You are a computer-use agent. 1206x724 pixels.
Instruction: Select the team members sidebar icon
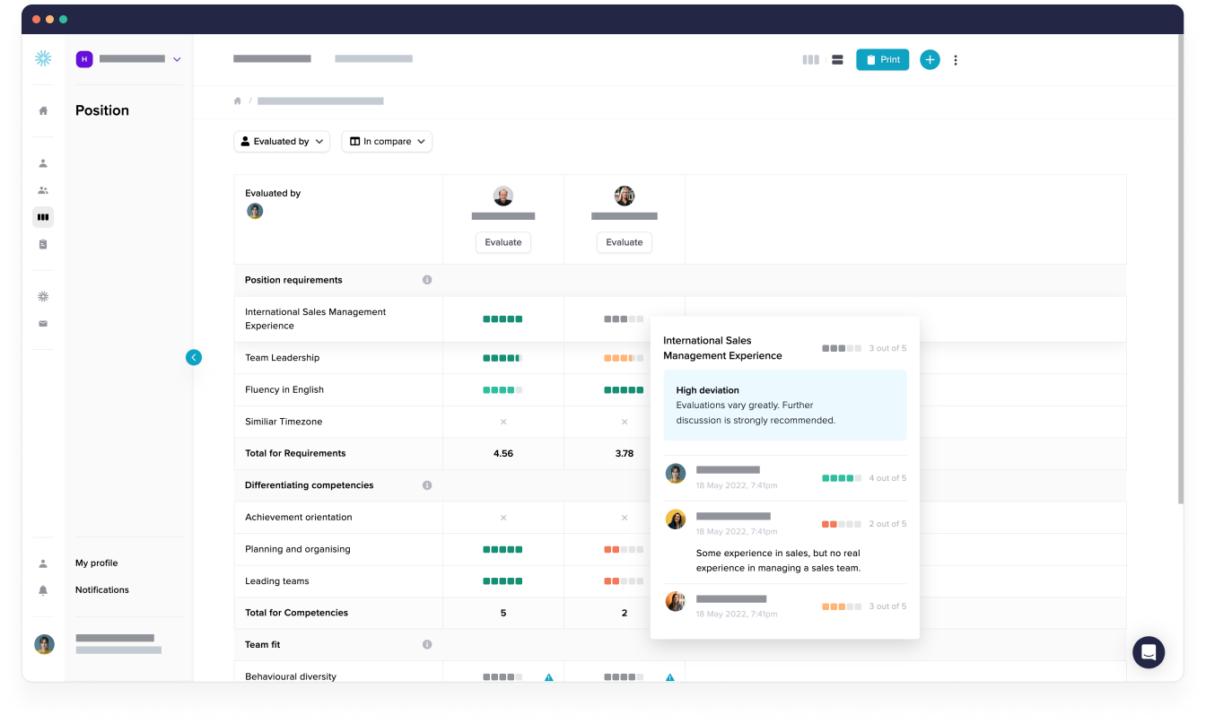click(43, 189)
